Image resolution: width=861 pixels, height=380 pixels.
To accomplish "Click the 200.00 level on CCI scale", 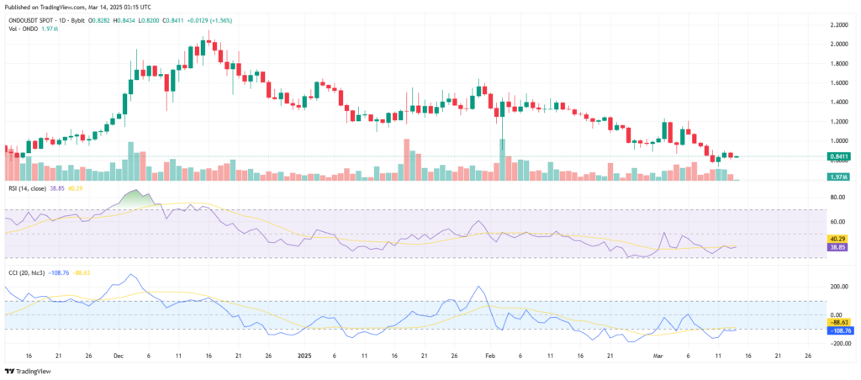I will 836,287.
